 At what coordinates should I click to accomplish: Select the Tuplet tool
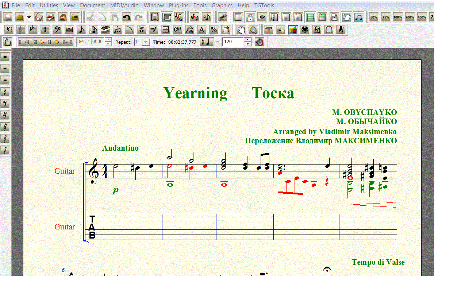coord(117,30)
